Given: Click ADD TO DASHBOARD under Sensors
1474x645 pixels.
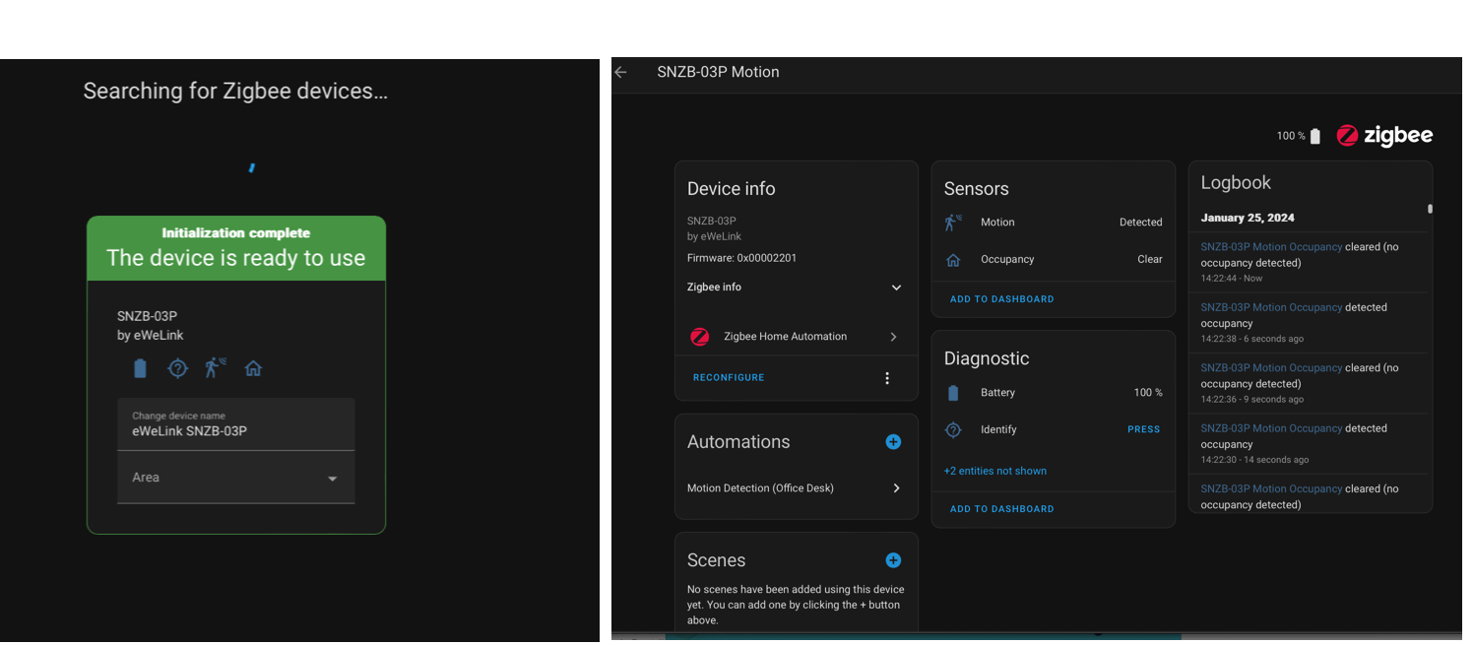Looking at the screenshot, I should point(1001,299).
